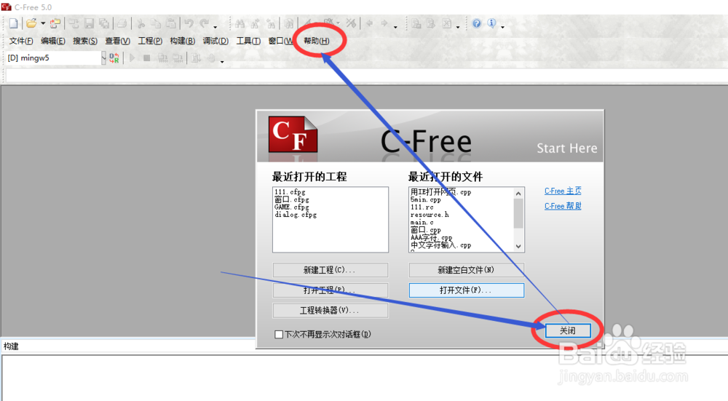Check 下次不再显示次对话框 checkbox
The image size is (728, 401).
tap(279, 334)
